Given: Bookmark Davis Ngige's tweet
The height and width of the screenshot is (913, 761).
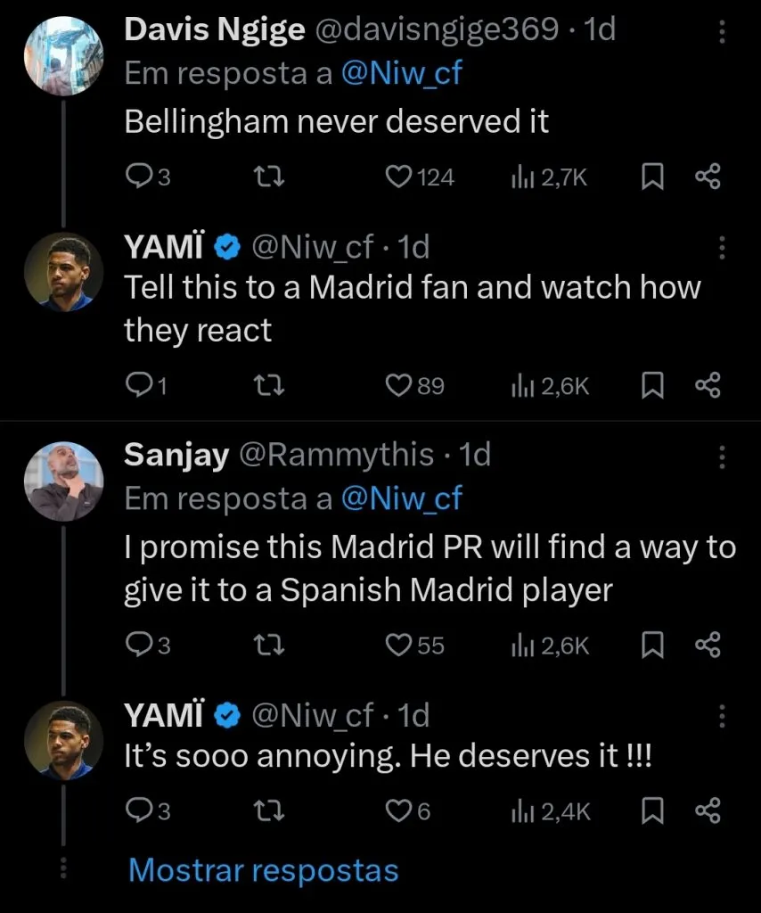Looking at the screenshot, I should click(x=653, y=177).
